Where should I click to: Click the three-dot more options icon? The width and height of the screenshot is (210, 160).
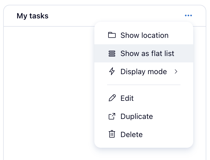pos(188,16)
